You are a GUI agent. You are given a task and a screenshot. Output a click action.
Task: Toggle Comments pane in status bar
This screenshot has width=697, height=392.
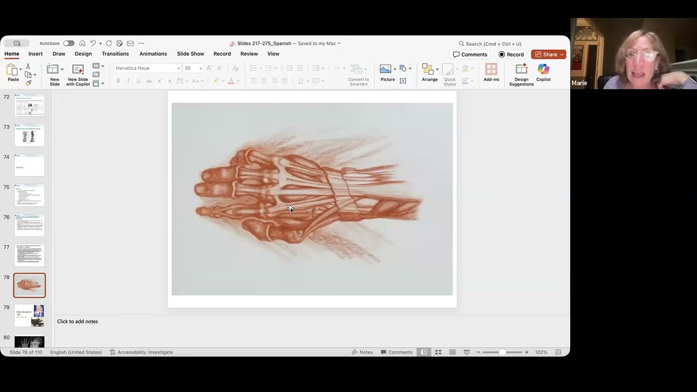396,352
